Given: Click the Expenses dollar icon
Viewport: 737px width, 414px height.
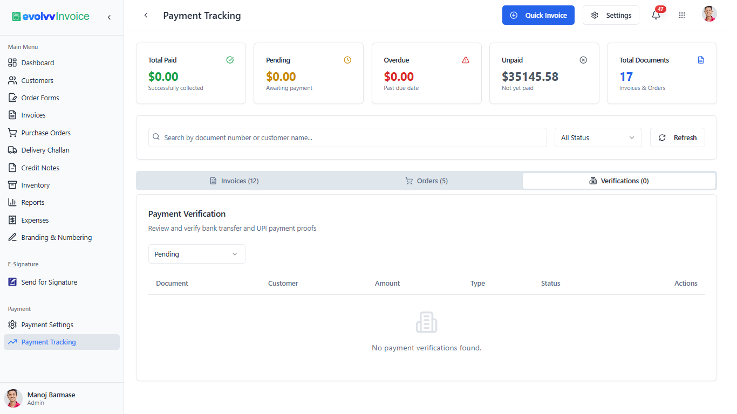Looking at the screenshot, I should click(x=12, y=220).
